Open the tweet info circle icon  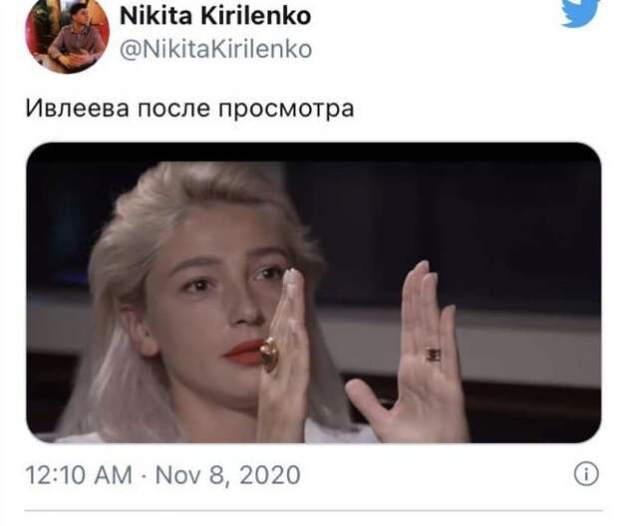[586, 473]
